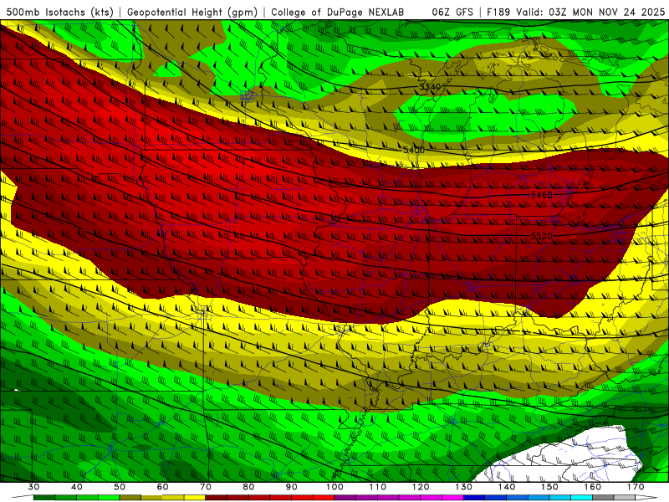Click the 100 knots legend label
669x502 pixels.
coord(334,487)
